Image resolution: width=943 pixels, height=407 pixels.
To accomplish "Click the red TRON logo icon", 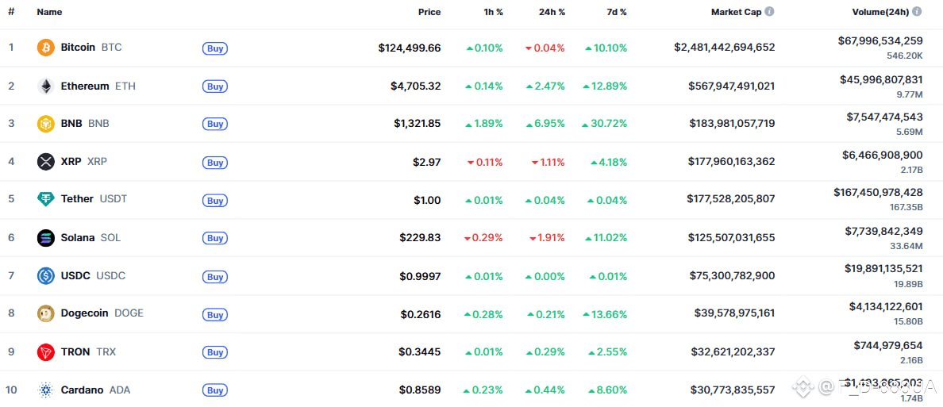I will click(x=46, y=351).
